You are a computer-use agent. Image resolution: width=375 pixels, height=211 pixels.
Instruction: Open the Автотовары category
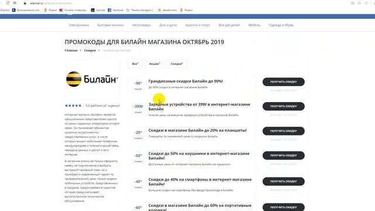click(141, 25)
